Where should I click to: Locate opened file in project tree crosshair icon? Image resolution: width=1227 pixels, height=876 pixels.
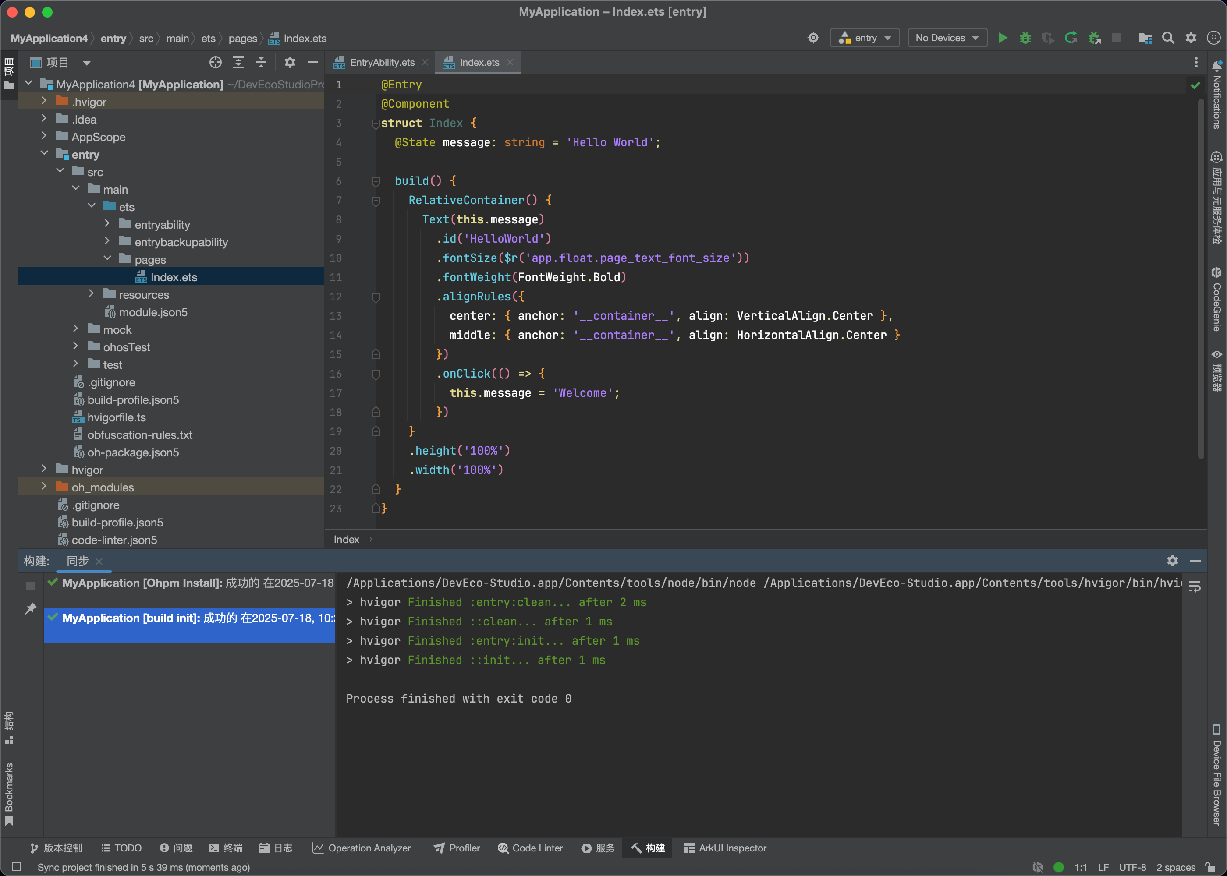click(x=215, y=63)
